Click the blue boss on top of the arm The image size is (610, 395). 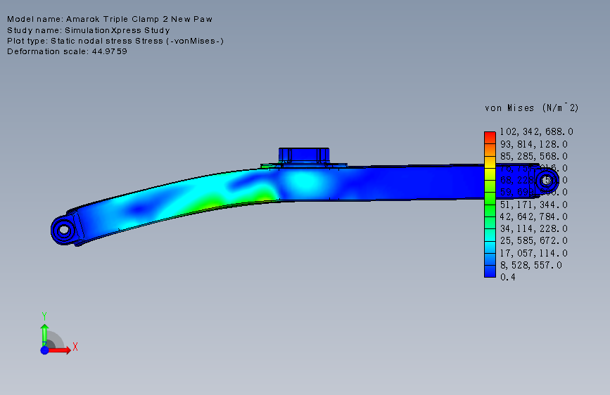point(304,155)
